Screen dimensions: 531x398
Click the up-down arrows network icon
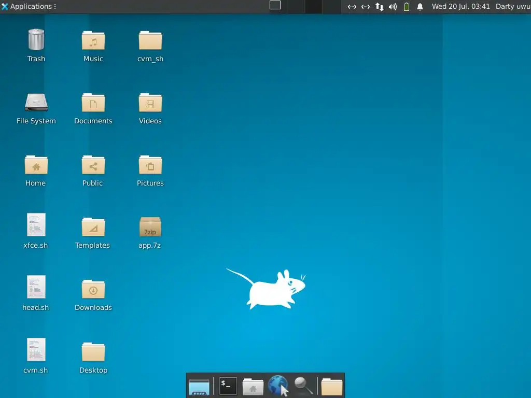pos(379,7)
